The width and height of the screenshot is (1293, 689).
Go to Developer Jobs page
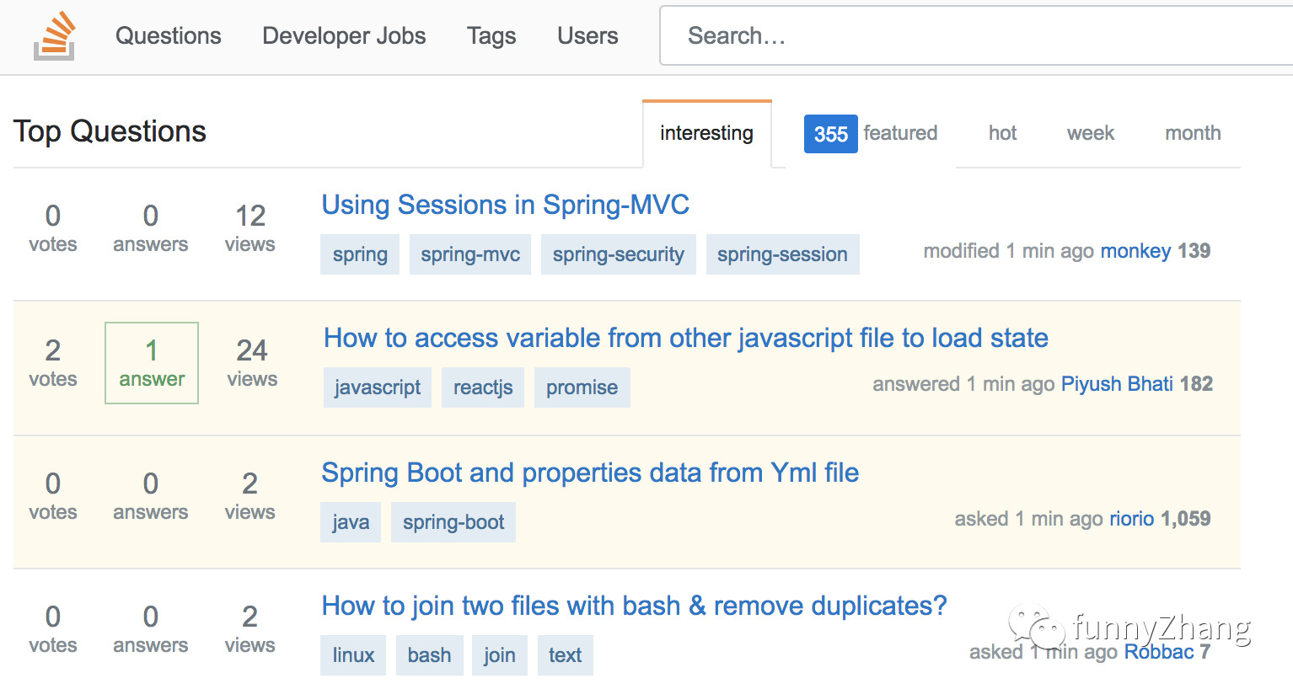[344, 36]
